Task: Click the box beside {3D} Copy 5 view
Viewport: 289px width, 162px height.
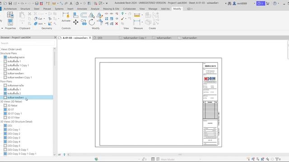Action: [5, 146]
